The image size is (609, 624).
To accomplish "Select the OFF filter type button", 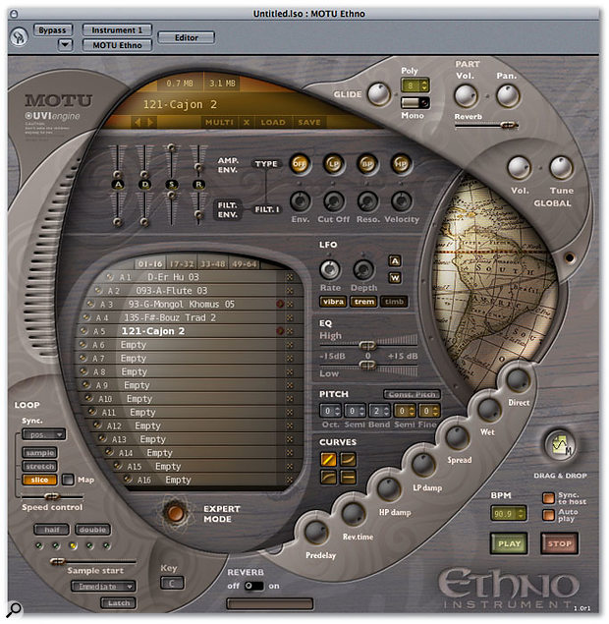I will [x=300, y=164].
